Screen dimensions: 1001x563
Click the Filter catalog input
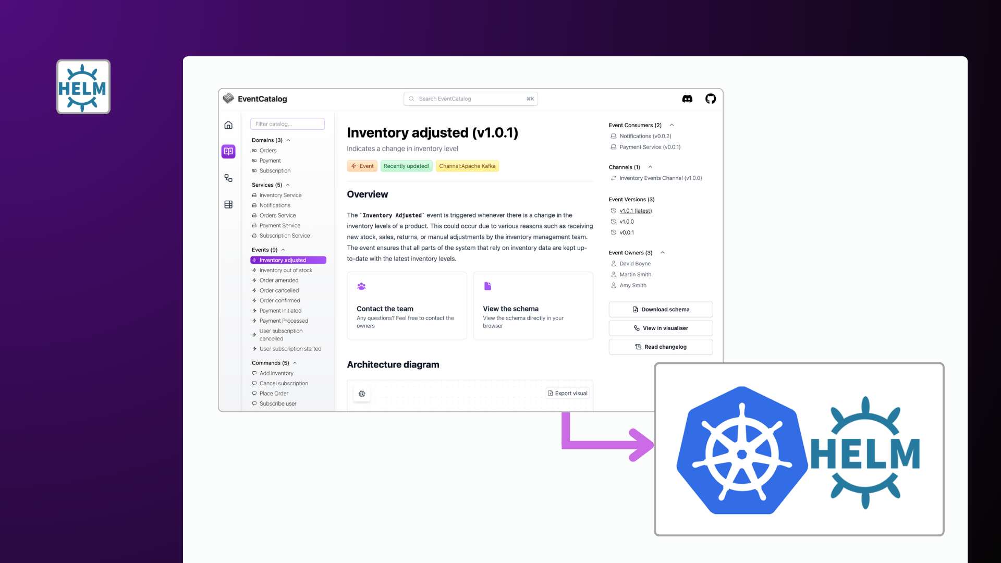pos(287,124)
